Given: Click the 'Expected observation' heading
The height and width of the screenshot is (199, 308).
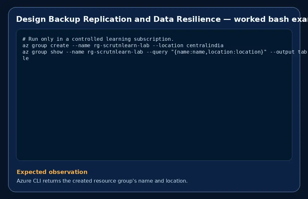Looking at the screenshot, I should pos(52,172).
